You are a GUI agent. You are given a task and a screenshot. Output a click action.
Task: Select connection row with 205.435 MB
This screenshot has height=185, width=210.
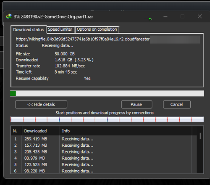coord(104,152)
